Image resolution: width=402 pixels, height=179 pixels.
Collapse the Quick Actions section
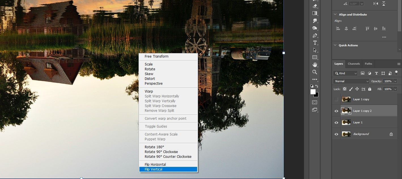(x=336, y=45)
